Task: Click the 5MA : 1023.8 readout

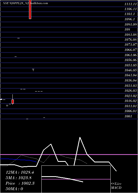Action: point(18,178)
